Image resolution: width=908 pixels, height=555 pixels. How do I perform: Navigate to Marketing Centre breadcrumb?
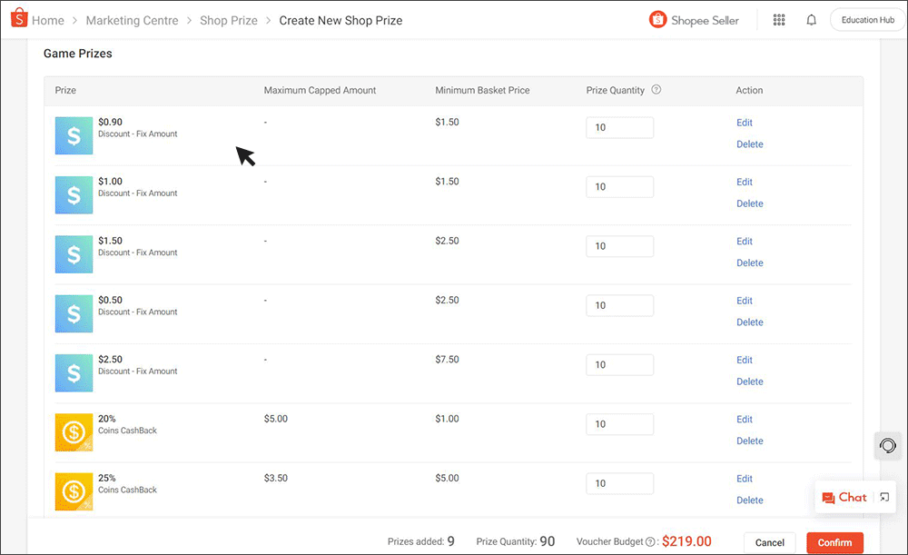click(x=132, y=19)
